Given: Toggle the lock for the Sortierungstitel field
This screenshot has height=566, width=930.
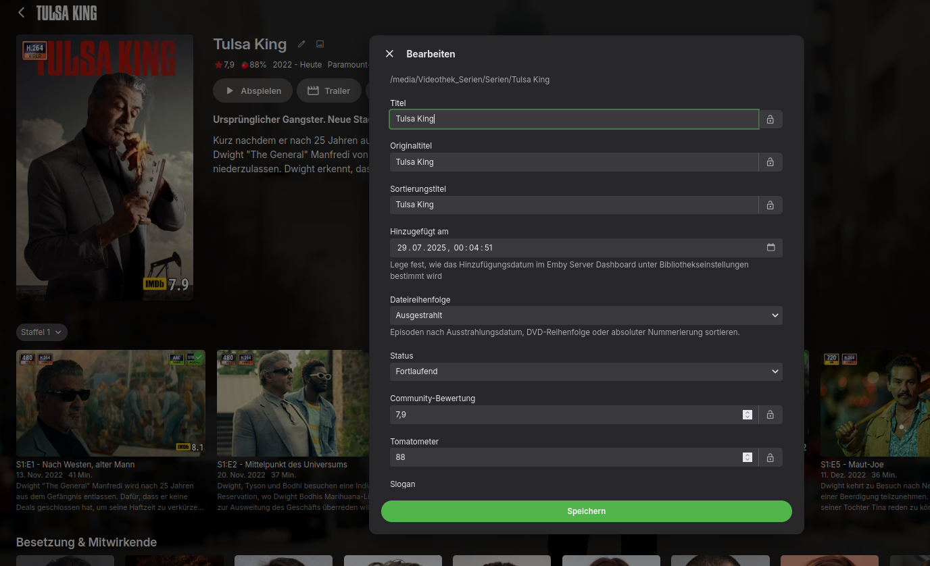Looking at the screenshot, I should [x=770, y=205].
